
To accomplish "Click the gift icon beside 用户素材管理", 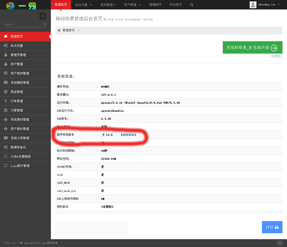I will tap(6, 128).
